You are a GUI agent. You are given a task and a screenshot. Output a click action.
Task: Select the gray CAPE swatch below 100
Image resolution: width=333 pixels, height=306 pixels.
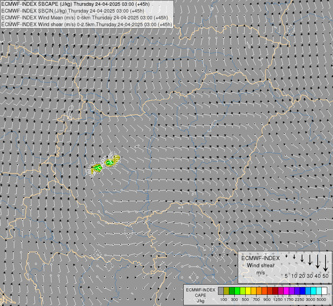[221, 291]
